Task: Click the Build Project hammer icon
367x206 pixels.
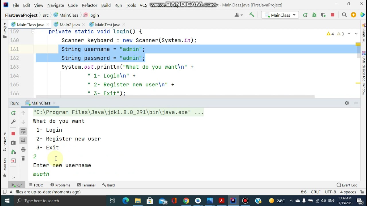Action: click(252, 15)
